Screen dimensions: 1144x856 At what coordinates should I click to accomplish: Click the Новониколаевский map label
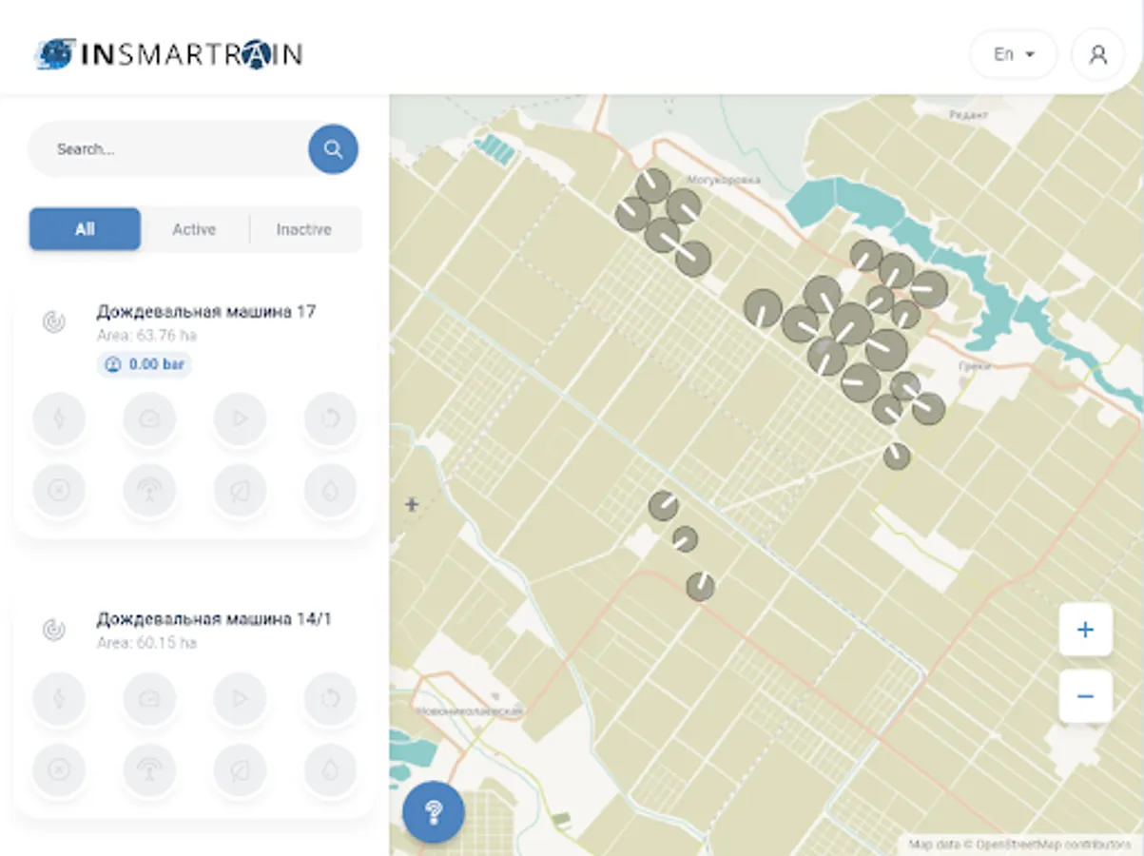pyautogui.click(x=471, y=711)
